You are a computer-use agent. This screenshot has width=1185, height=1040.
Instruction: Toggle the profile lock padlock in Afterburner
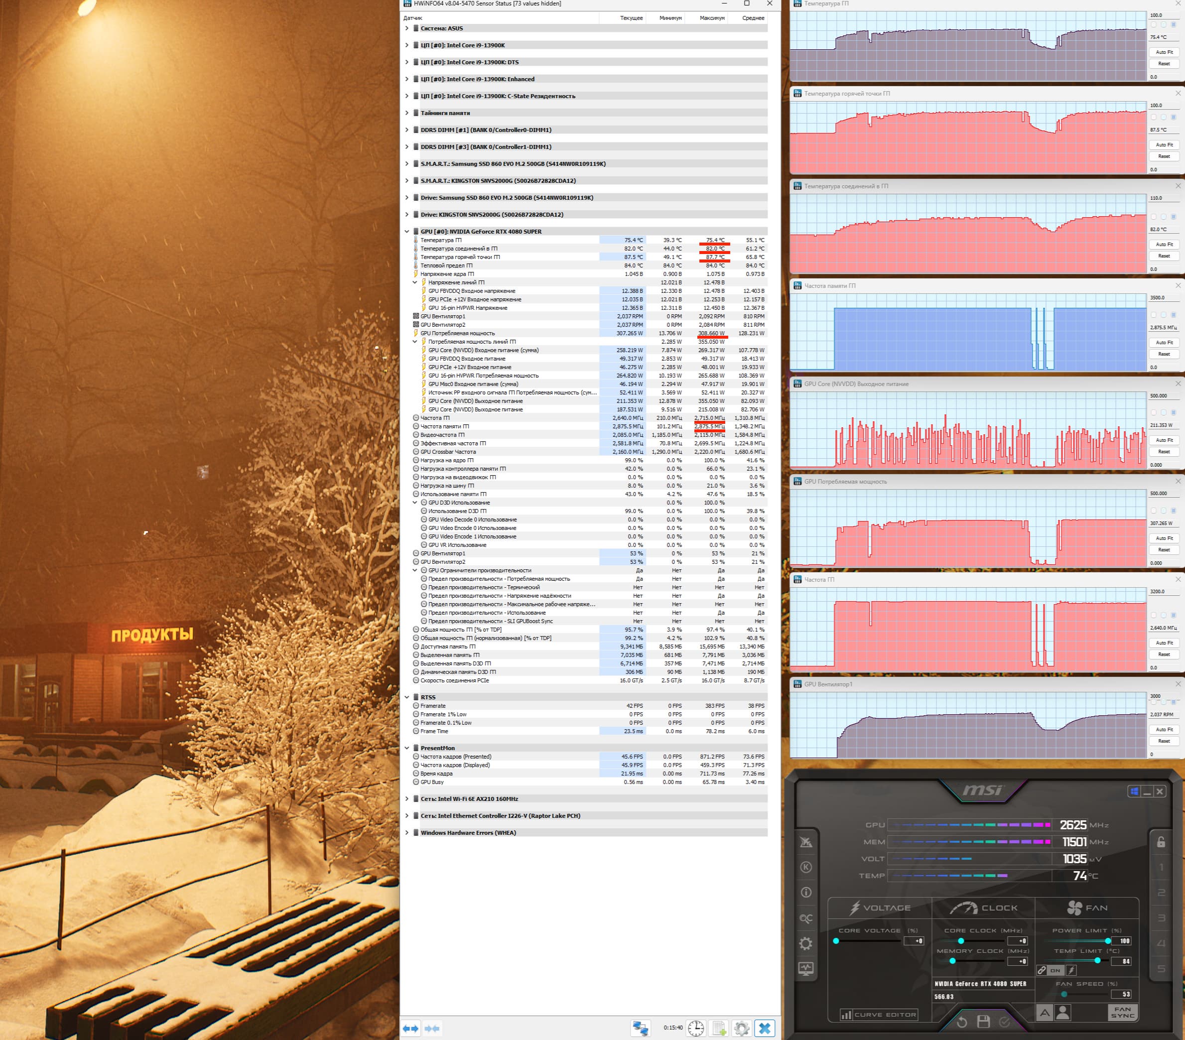tap(1161, 842)
